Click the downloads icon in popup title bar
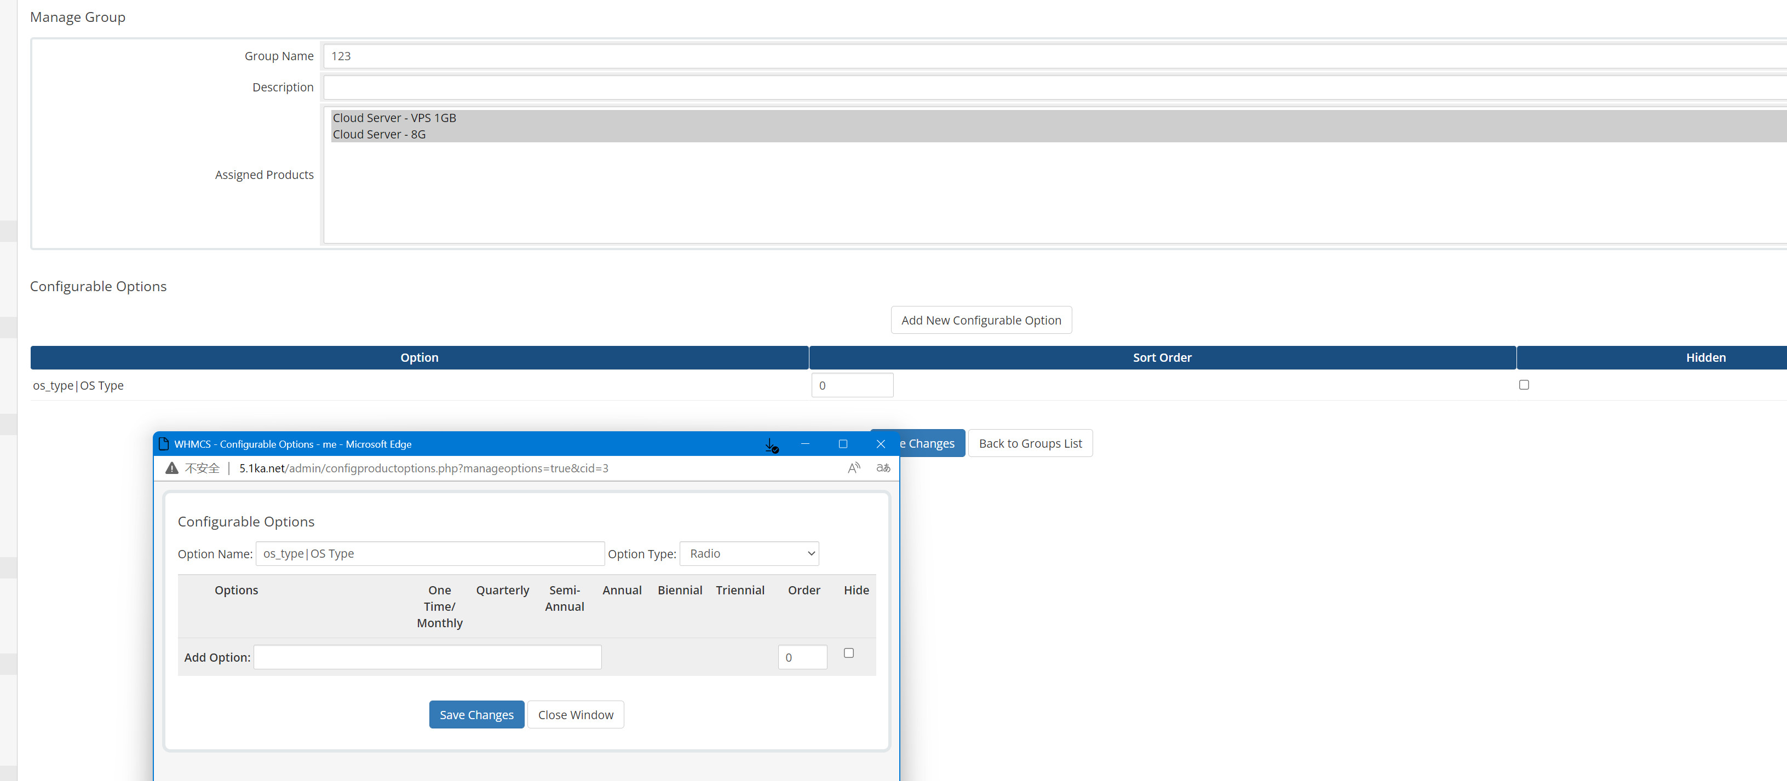Screen dimensions: 1787x781 (x=772, y=445)
